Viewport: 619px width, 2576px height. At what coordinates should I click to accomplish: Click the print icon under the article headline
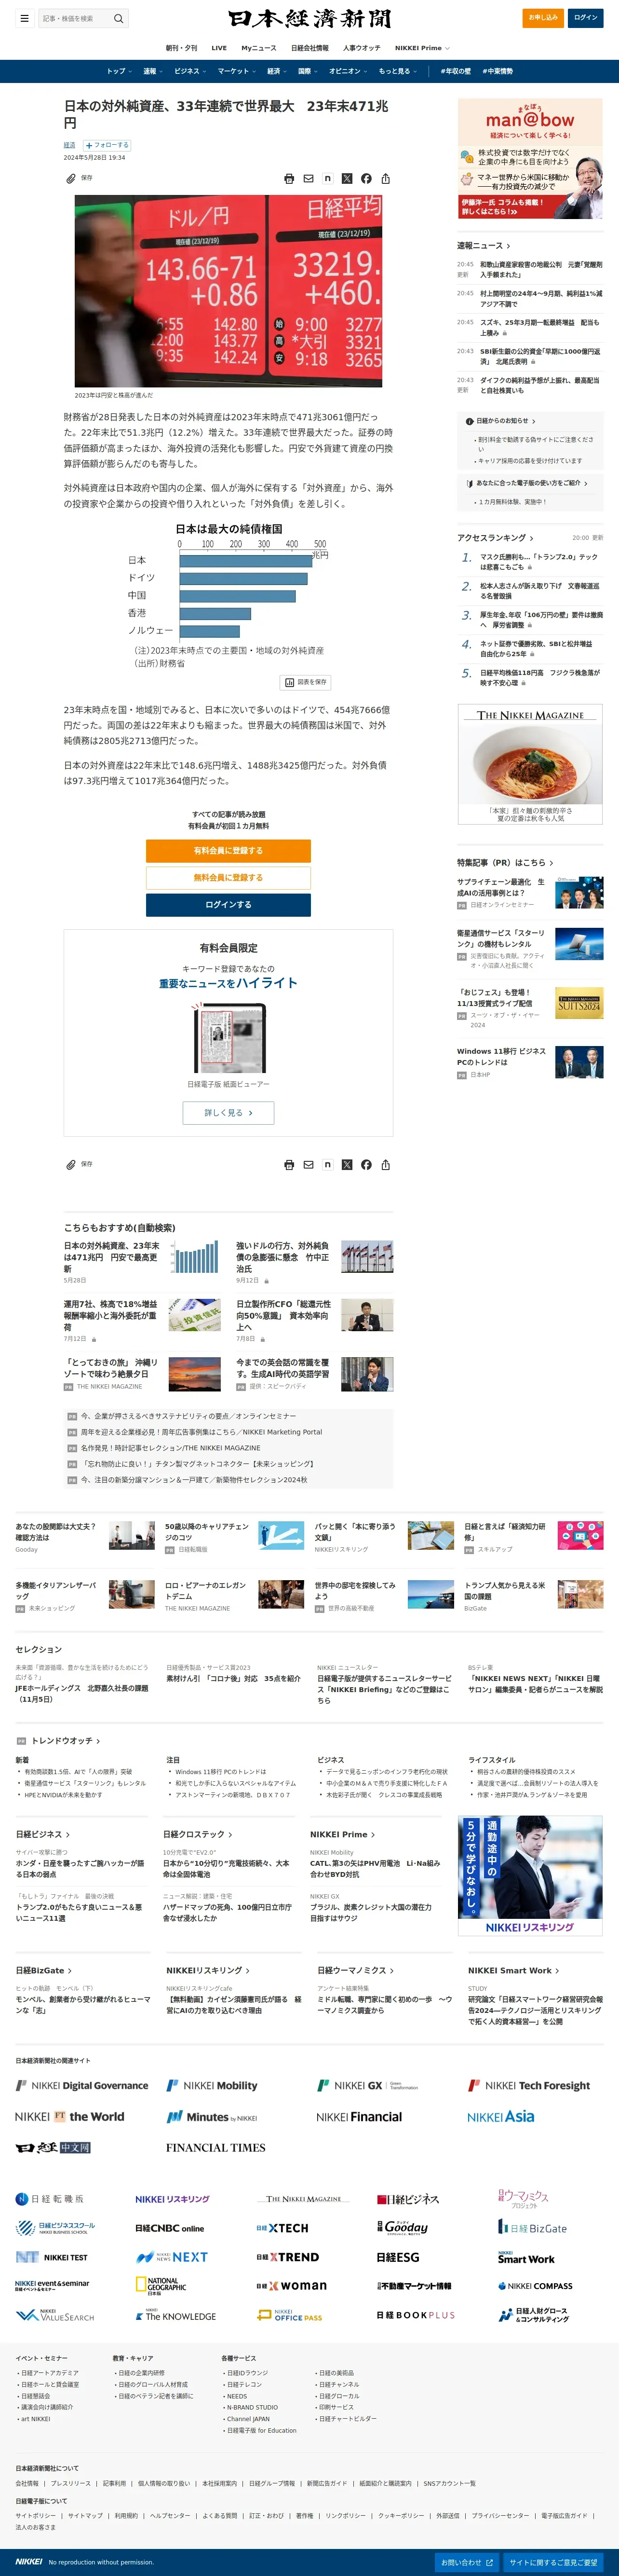pyautogui.click(x=290, y=179)
